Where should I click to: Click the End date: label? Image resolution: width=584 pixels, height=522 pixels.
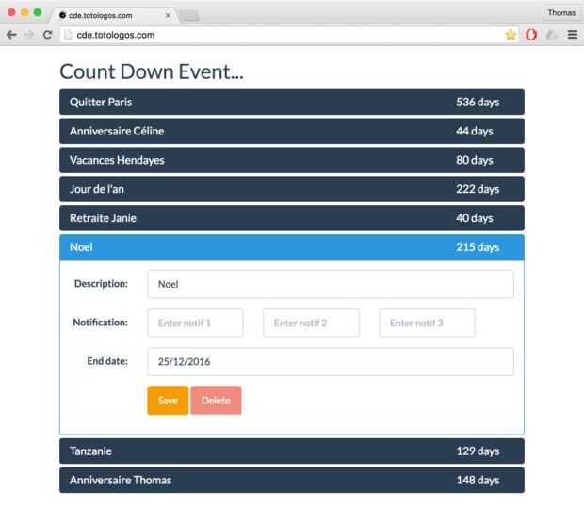107,361
